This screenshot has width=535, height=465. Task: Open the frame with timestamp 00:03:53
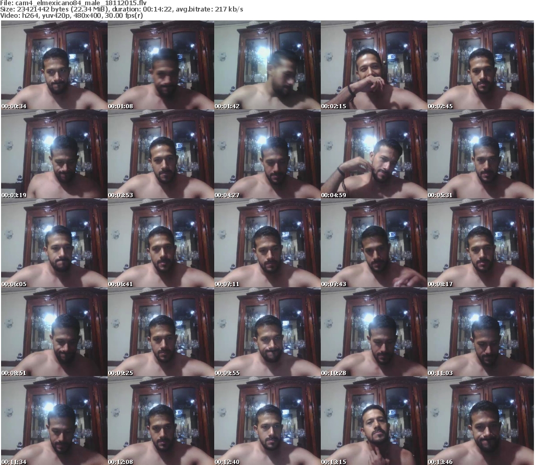click(x=161, y=154)
